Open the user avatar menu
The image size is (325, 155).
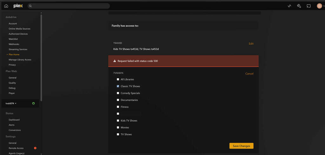(319, 6)
